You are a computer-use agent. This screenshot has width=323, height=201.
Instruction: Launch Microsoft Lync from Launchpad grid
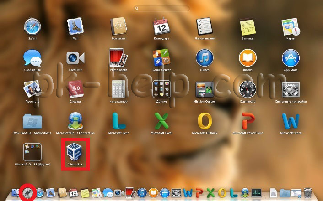118,121
